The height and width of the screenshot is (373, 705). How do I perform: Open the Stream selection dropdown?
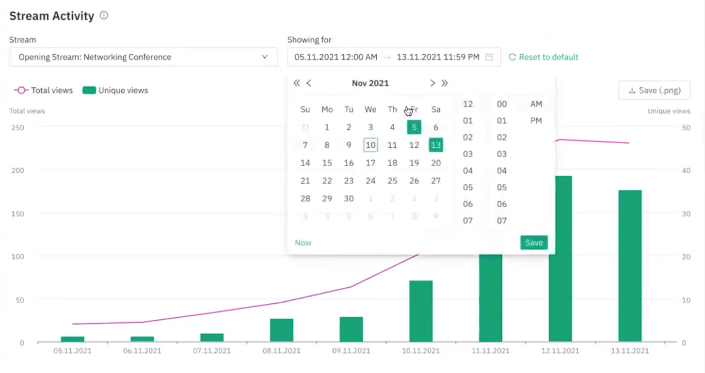pos(144,57)
